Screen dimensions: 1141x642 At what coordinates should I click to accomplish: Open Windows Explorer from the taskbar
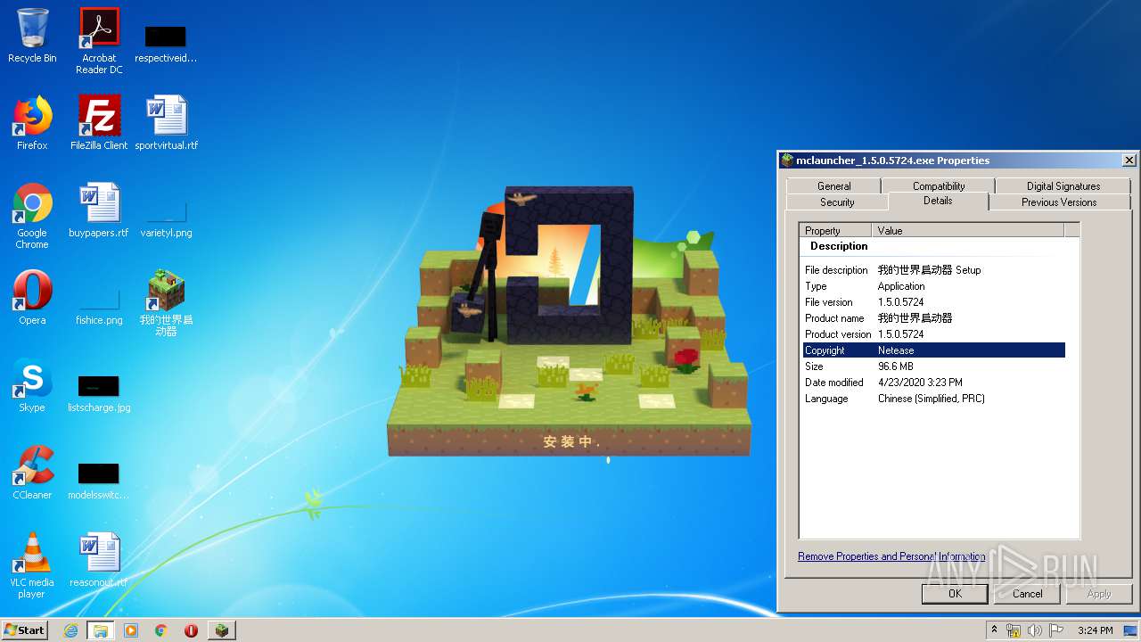[100, 630]
